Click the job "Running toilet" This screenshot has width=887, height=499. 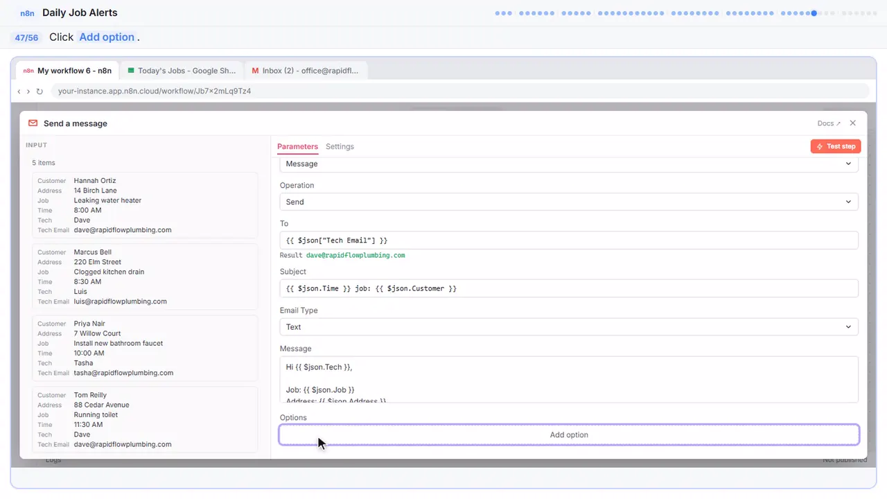coord(96,414)
